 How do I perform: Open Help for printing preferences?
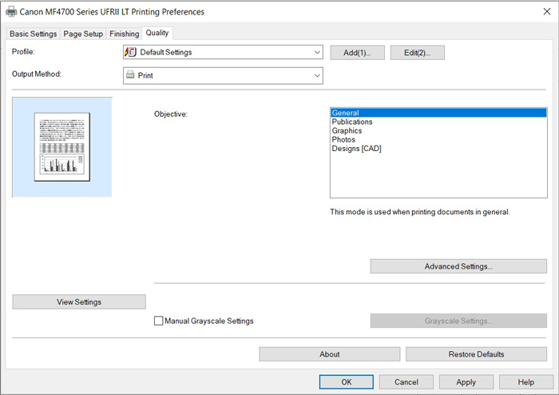coord(526,382)
